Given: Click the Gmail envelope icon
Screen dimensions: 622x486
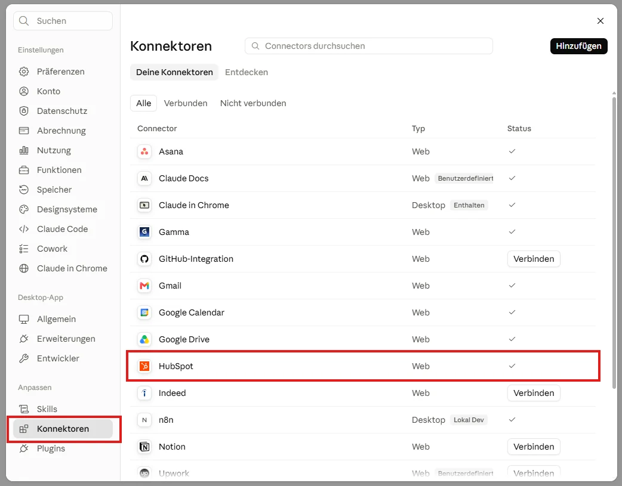Looking at the screenshot, I should [144, 286].
